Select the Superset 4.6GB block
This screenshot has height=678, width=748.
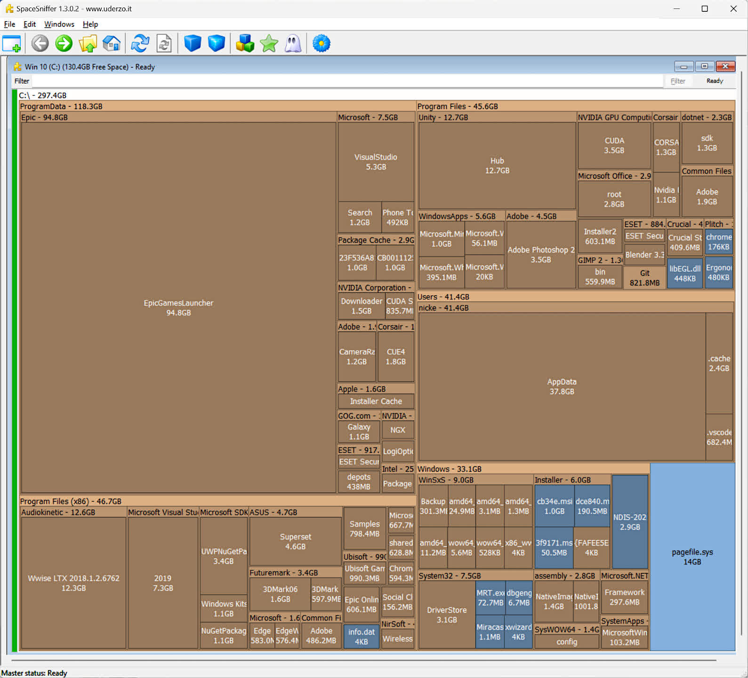296,541
